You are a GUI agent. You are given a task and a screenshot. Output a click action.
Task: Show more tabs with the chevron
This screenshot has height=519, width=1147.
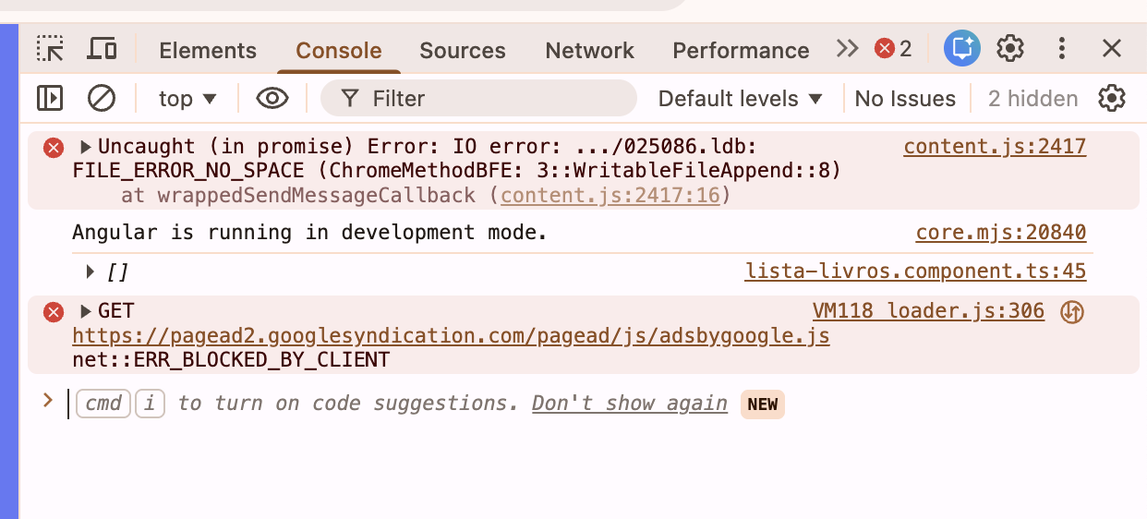[x=847, y=49]
